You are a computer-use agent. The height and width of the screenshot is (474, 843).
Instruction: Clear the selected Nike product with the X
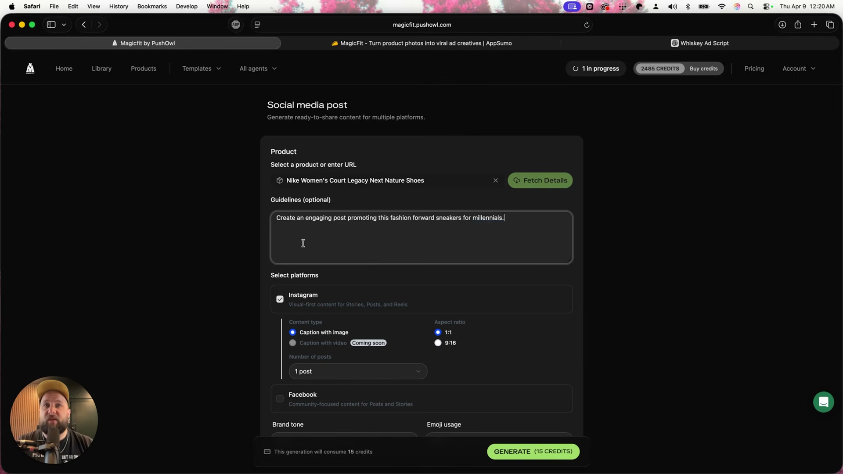coord(496,180)
